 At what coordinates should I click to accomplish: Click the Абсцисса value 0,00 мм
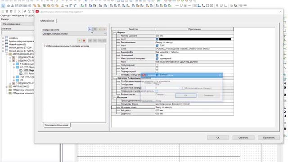point(194,111)
